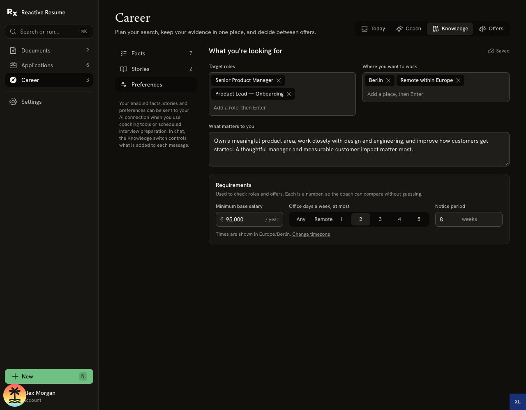Select Any for office days

(301, 219)
